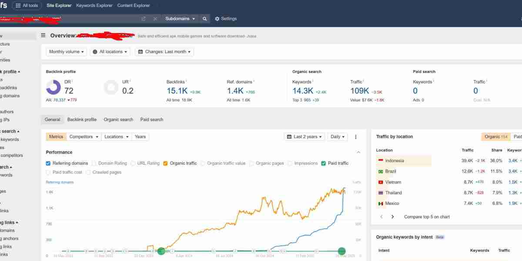This screenshot has width=522, height=261.
Task: Switch to Keywords Explorer
Action: (94, 6)
